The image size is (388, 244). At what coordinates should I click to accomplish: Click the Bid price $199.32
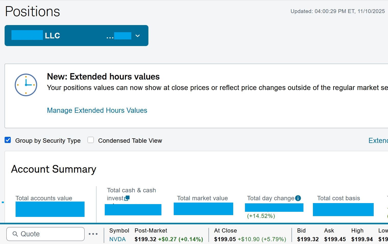click(308, 239)
